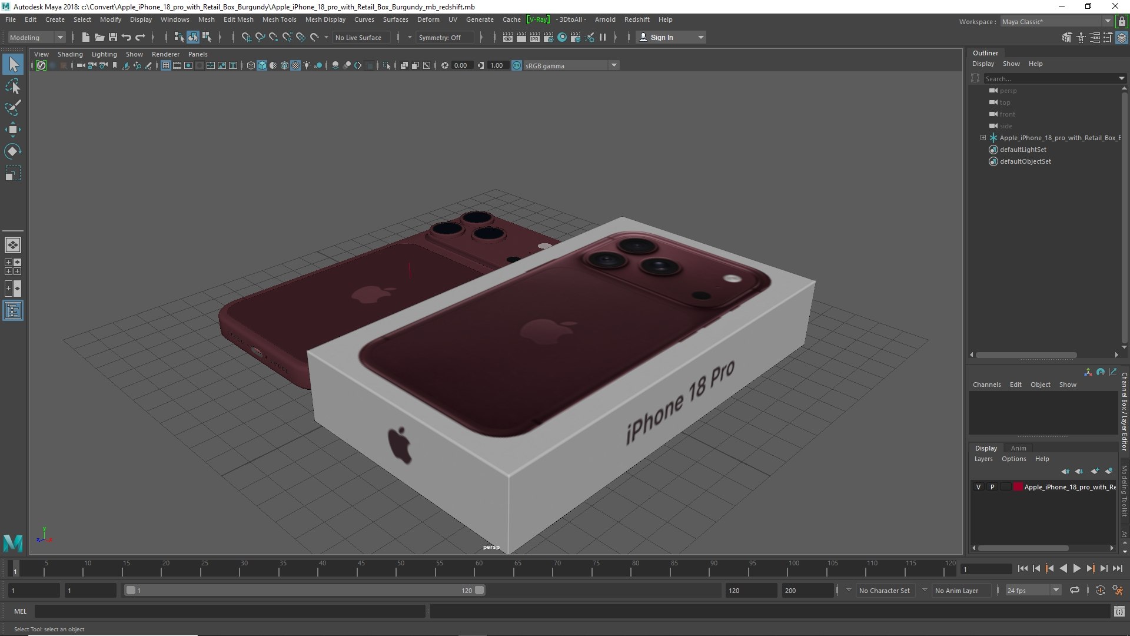Expand Apple_iPhone_18_pro node in Outliner

click(983, 138)
